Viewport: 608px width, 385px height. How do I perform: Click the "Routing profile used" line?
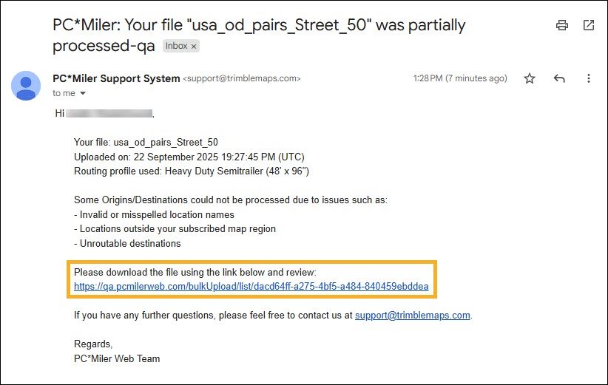[191, 171]
